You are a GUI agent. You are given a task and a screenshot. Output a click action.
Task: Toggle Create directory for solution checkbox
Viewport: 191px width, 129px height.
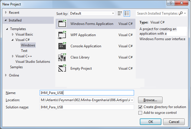[x=140, y=107]
